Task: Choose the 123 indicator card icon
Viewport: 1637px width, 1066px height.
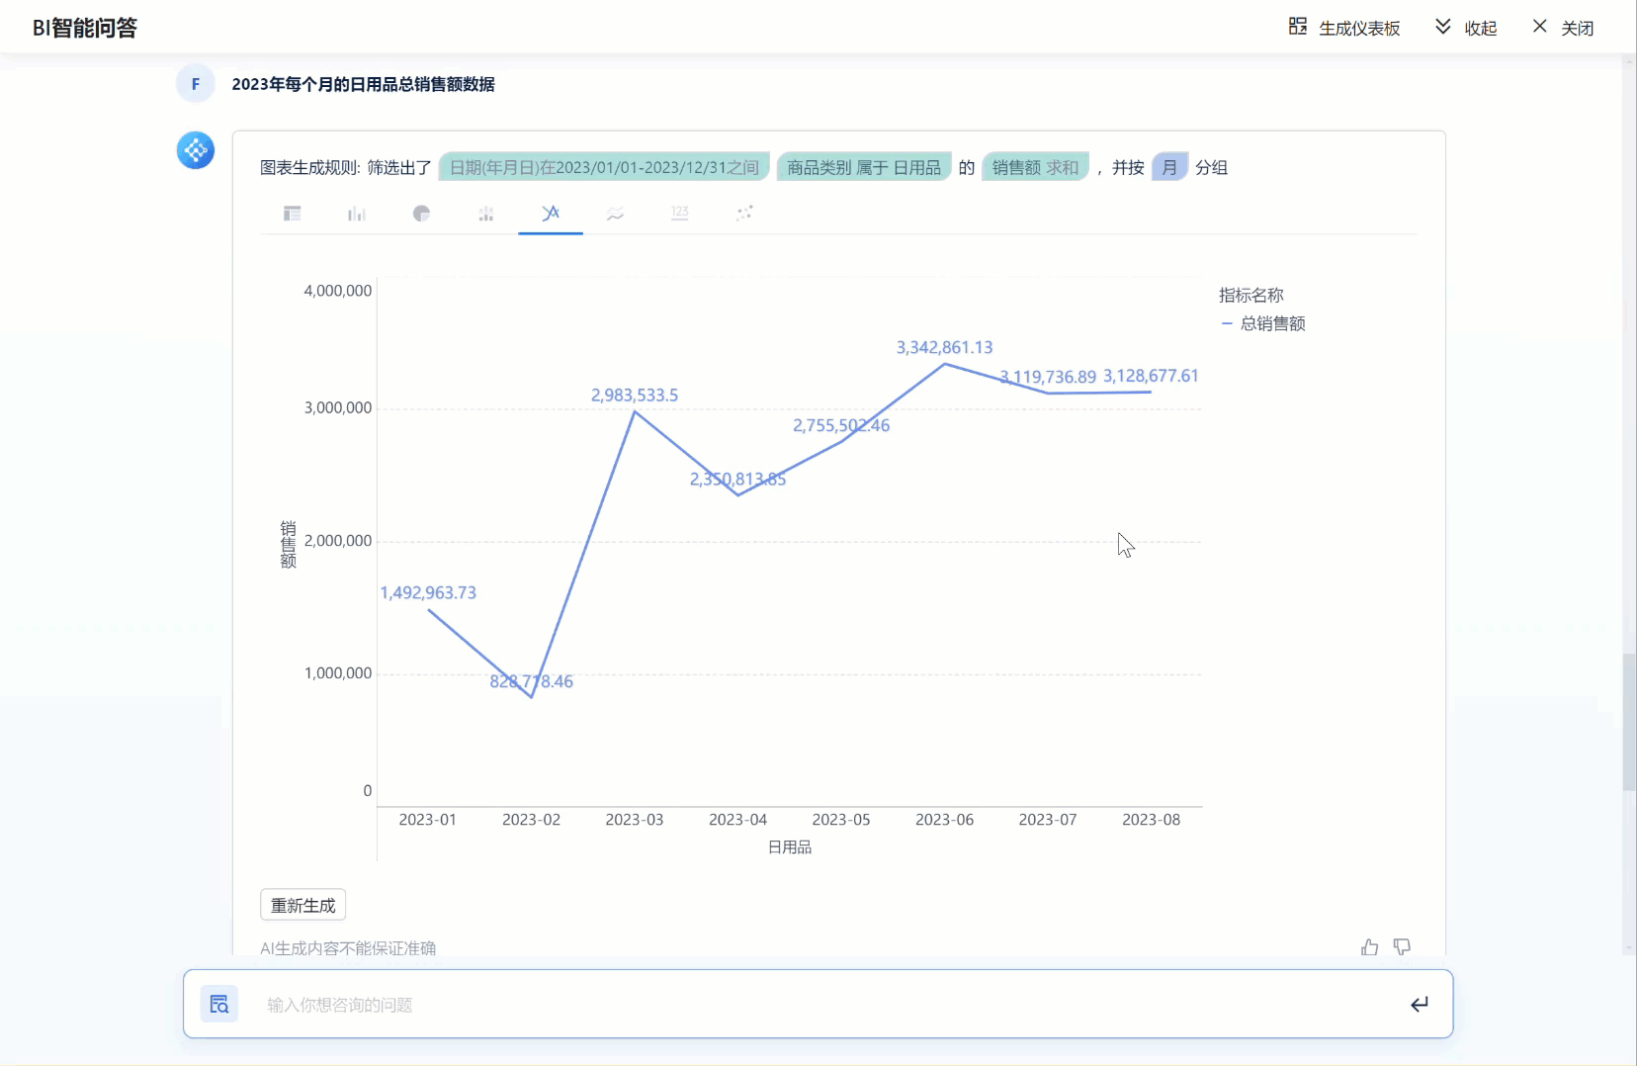Action: pos(679,214)
